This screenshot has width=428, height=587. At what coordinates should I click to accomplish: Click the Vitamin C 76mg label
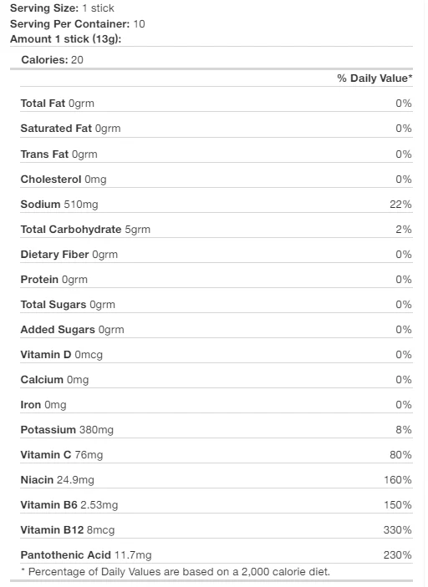tap(62, 455)
